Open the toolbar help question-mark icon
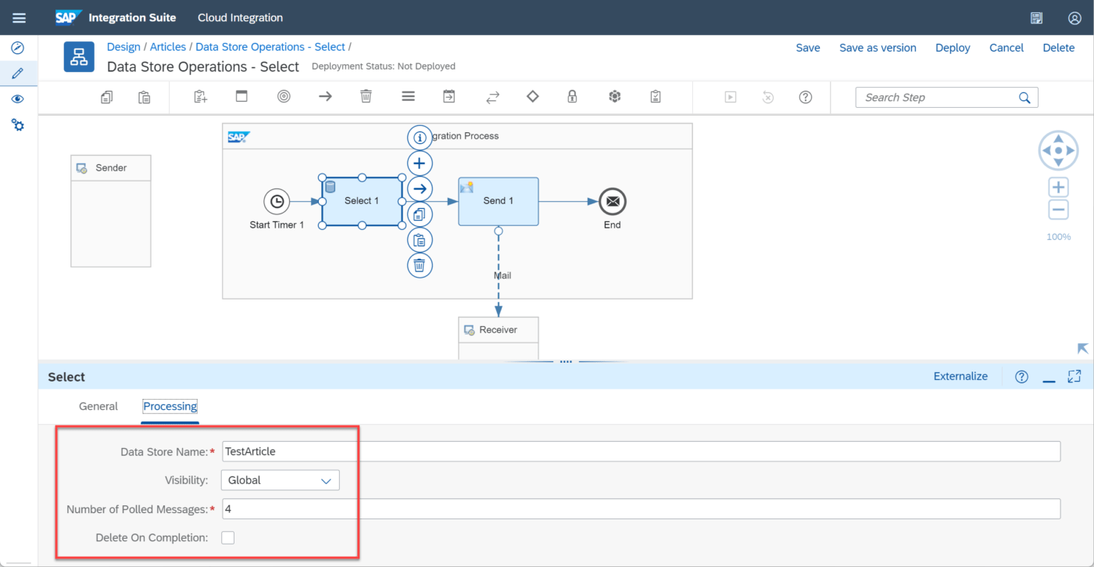The height and width of the screenshot is (567, 1094). click(806, 97)
